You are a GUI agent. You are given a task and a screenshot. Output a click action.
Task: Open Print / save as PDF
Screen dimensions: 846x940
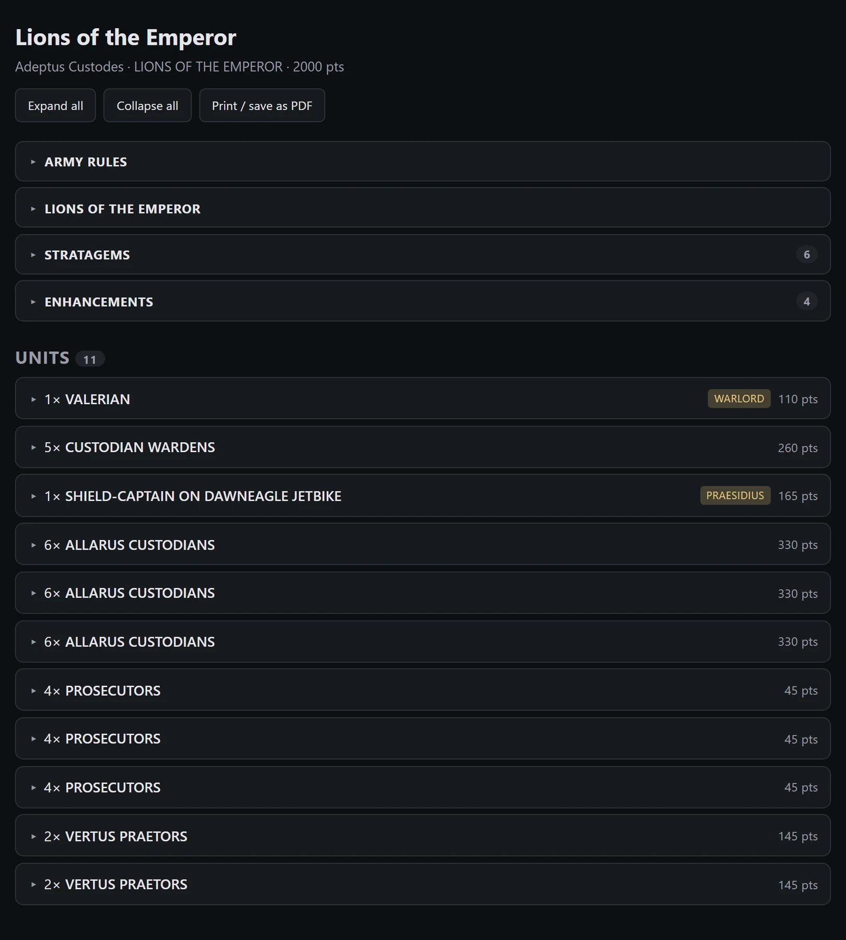point(262,105)
